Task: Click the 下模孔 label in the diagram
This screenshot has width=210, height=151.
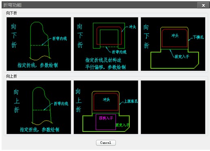Action: (x=198, y=37)
